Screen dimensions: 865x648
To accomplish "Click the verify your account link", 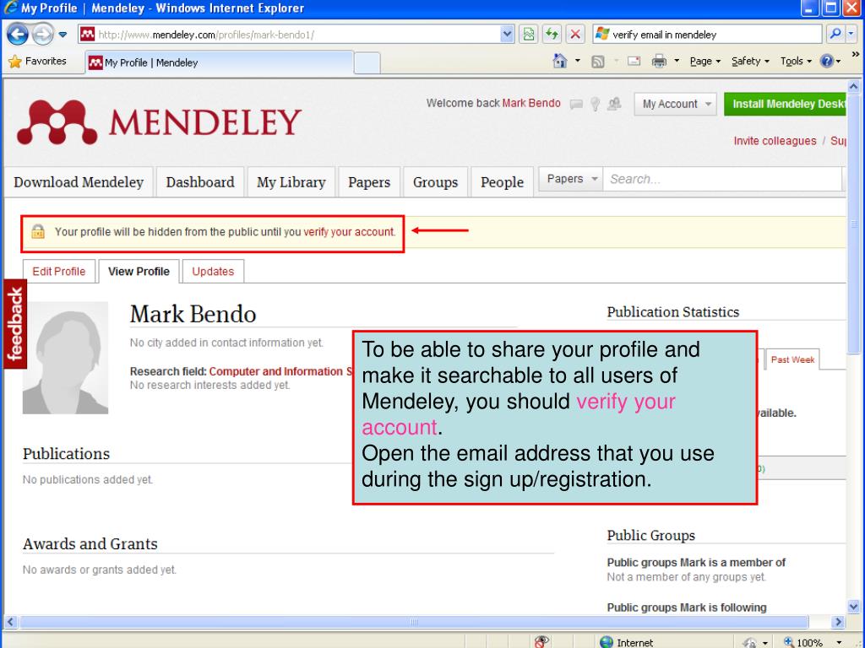I will pyautogui.click(x=349, y=232).
